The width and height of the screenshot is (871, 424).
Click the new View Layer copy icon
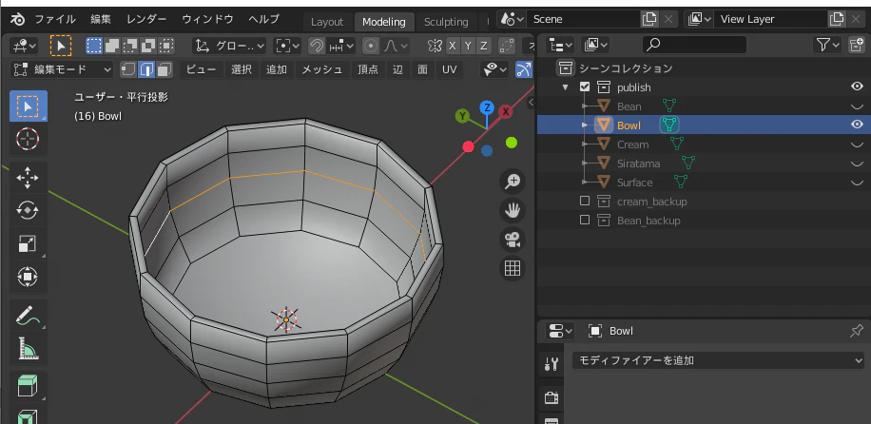[x=837, y=19]
